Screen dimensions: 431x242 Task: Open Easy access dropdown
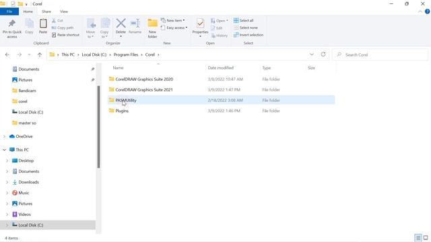coord(174,28)
